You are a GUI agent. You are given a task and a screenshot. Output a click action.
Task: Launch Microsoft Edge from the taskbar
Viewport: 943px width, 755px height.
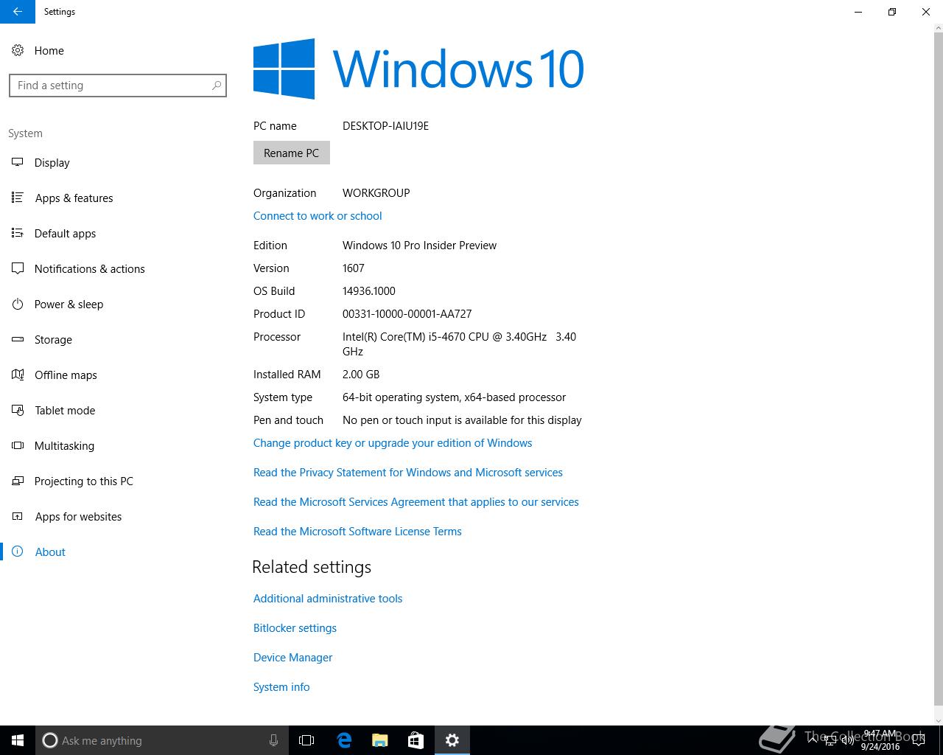(x=344, y=740)
